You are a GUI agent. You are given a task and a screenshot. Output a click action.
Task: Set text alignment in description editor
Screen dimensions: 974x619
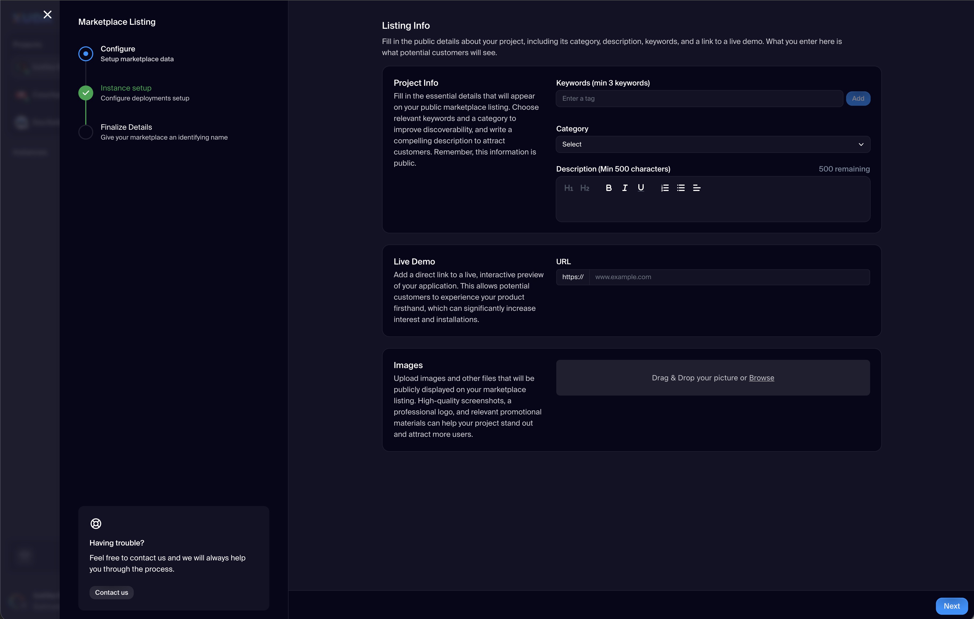point(696,188)
